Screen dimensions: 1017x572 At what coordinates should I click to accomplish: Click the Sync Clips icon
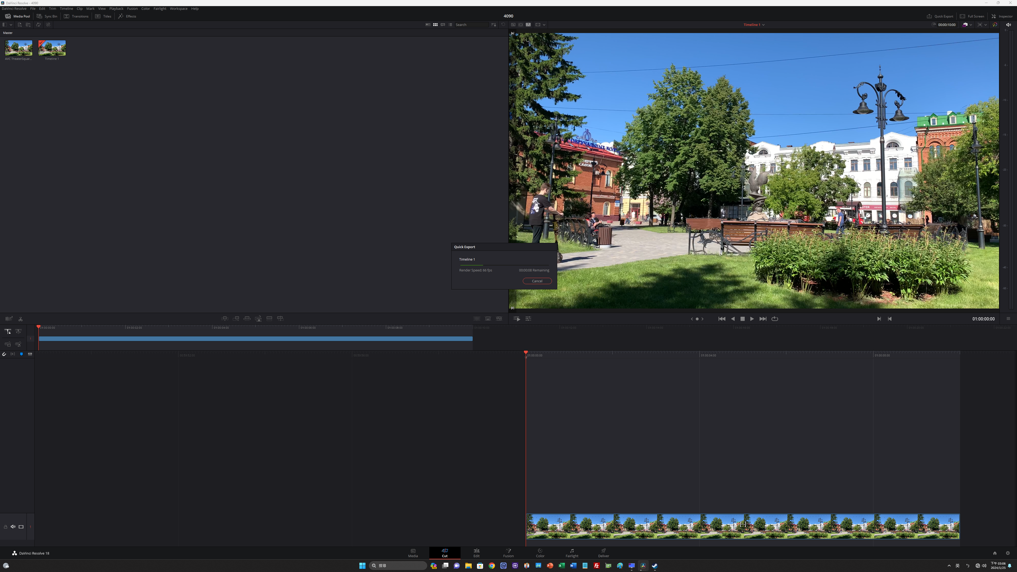[x=38, y=24]
